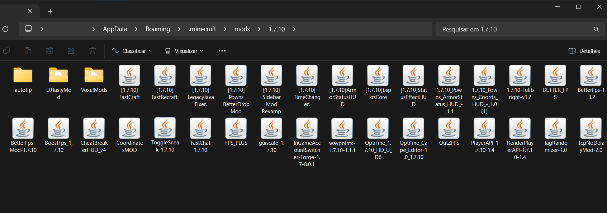607x213 pixels.
Task: Select the Powns BetterDrop Mod jar
Action: coord(236,90)
